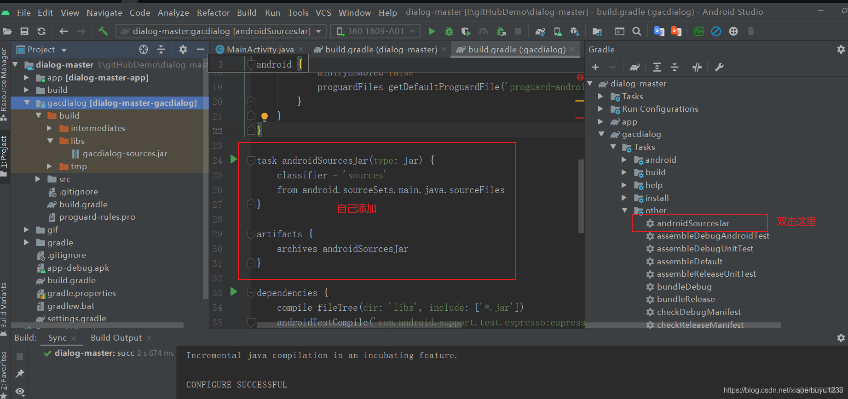Toggle Gradle offline mode icon
This screenshot has height=399, width=848.
pyautogui.click(x=697, y=67)
